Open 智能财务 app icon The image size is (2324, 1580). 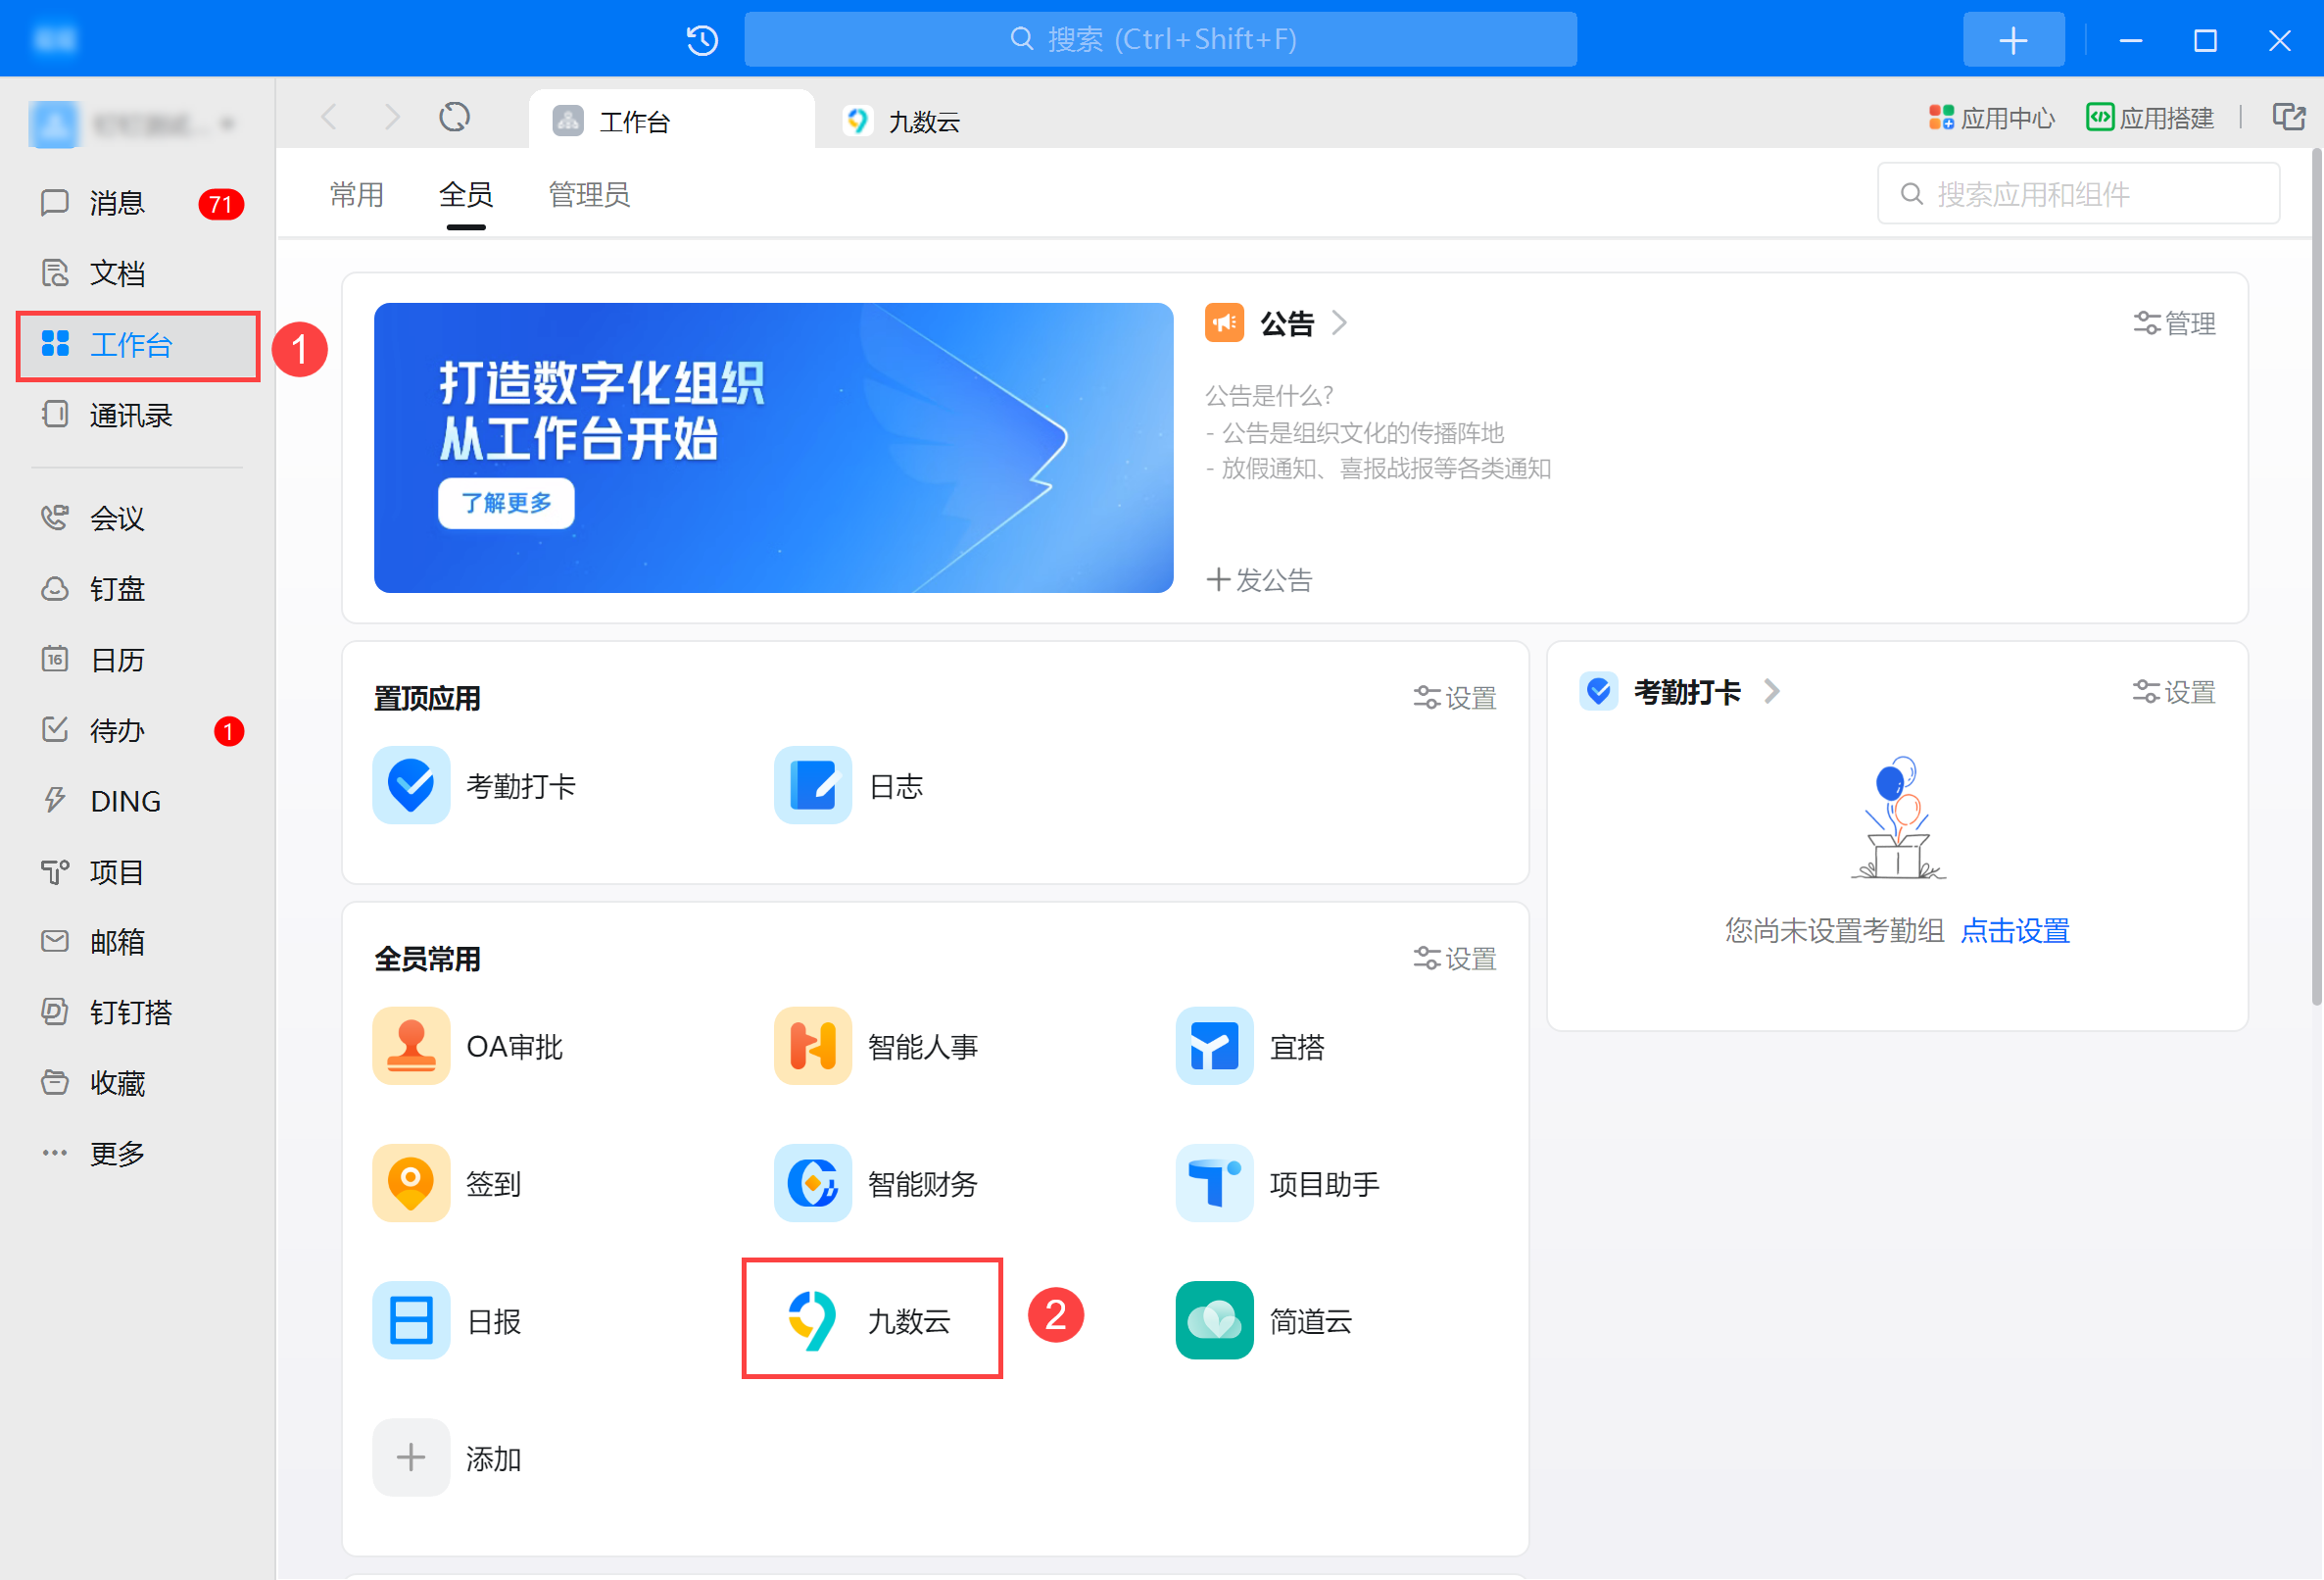point(812,1183)
